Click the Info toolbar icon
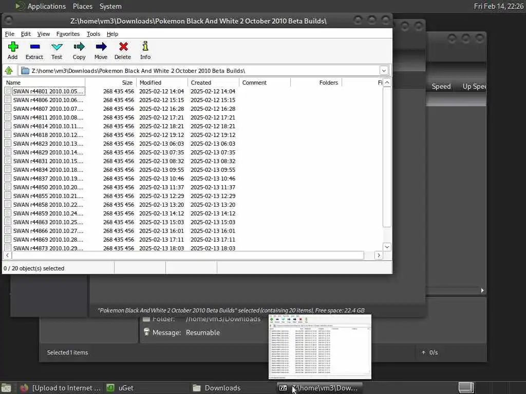 [145, 46]
